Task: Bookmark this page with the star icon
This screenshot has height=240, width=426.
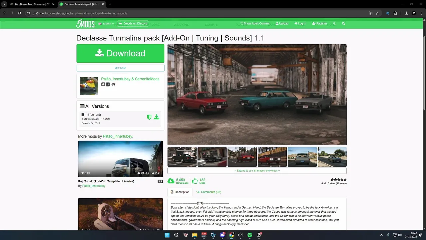Action: 377,13
